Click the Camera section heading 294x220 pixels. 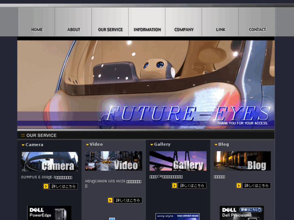(34, 145)
